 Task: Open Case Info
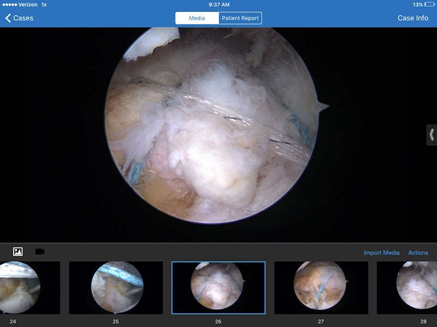(413, 18)
